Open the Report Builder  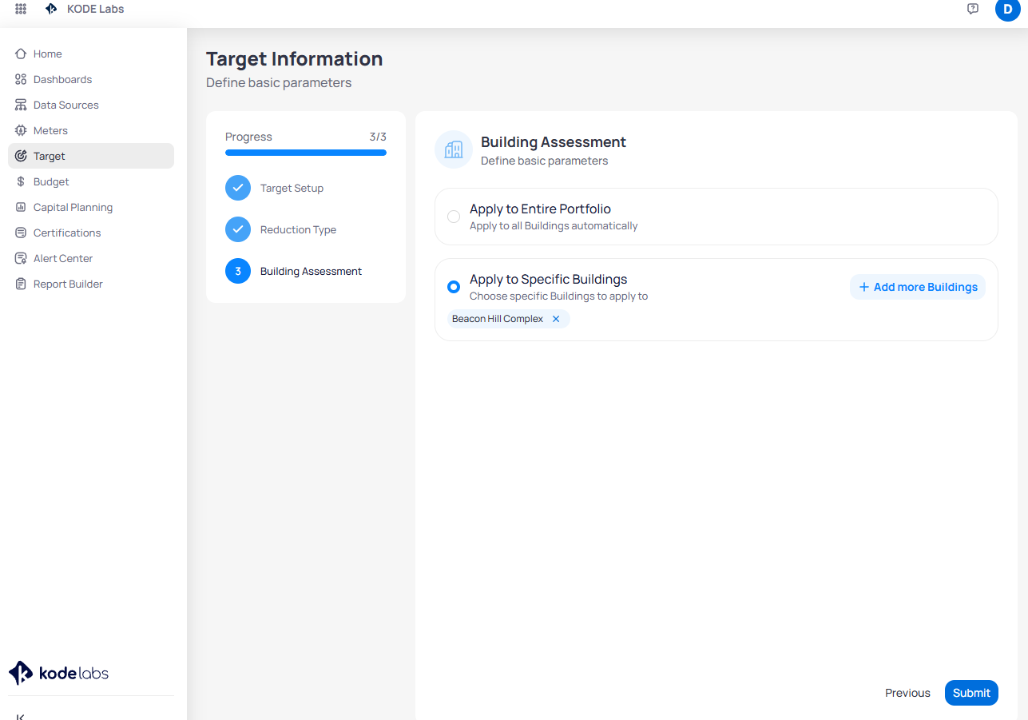[91, 284]
